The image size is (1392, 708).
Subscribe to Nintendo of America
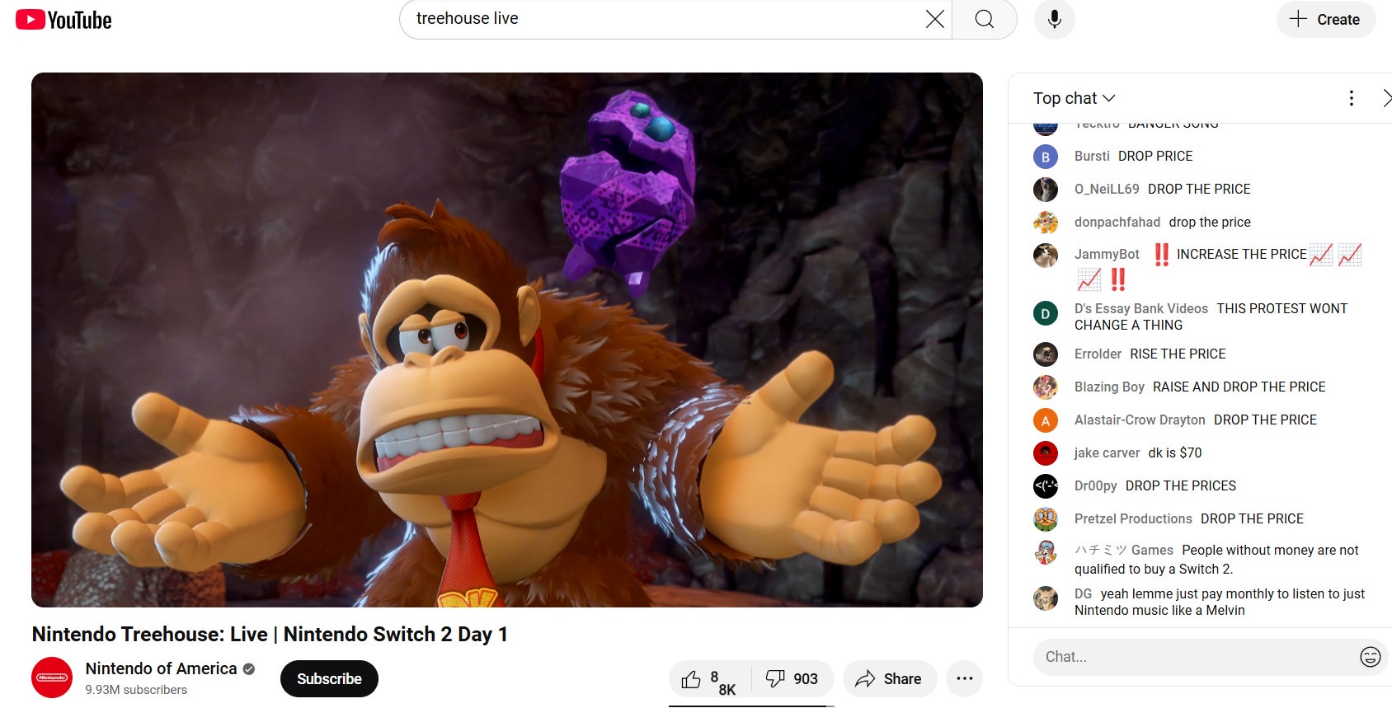click(329, 679)
